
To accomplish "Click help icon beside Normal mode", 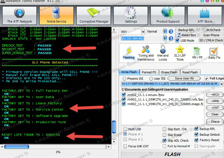I will pos(171,31).
